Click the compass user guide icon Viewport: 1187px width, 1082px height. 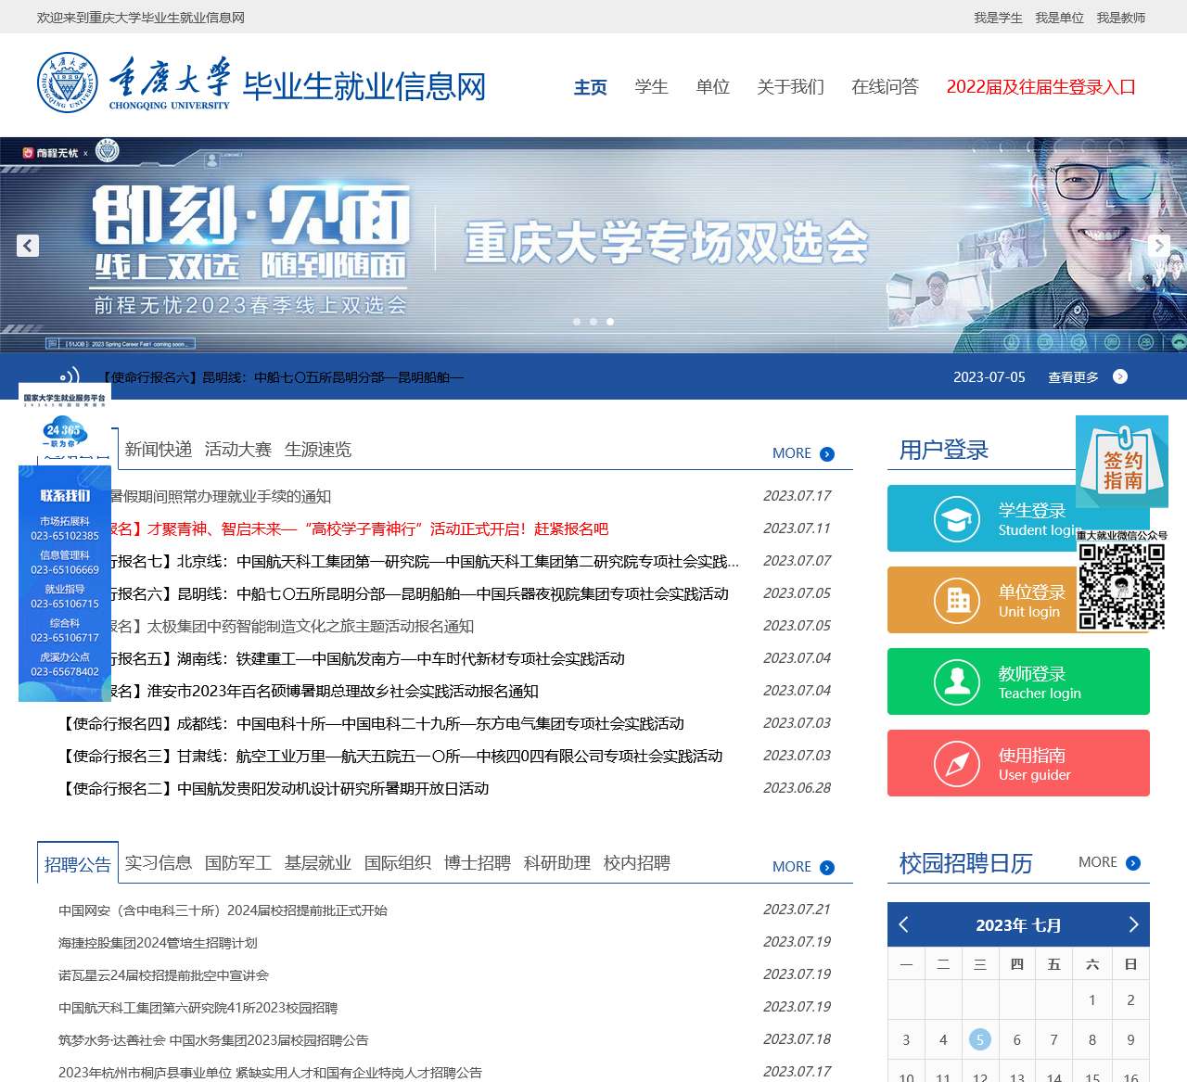[957, 763]
